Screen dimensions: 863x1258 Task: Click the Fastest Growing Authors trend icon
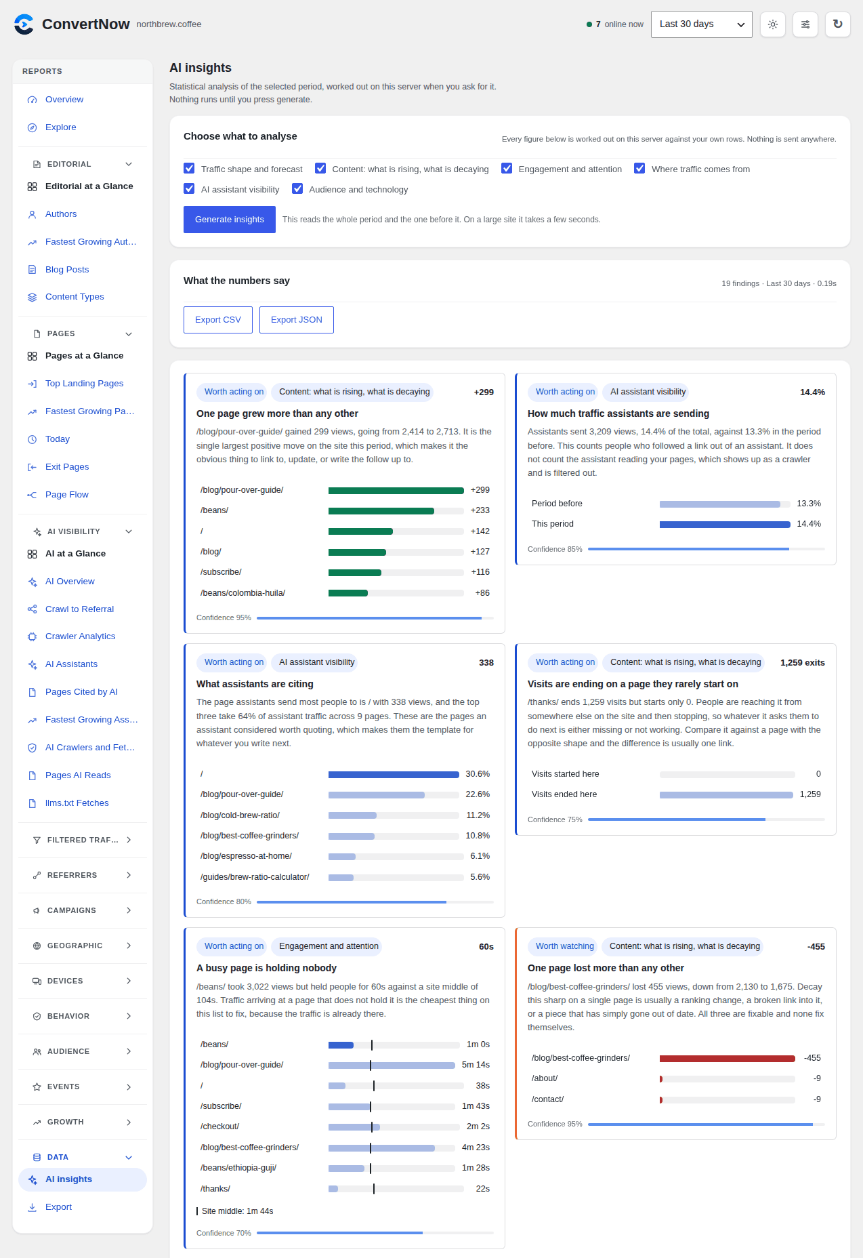[x=32, y=242]
